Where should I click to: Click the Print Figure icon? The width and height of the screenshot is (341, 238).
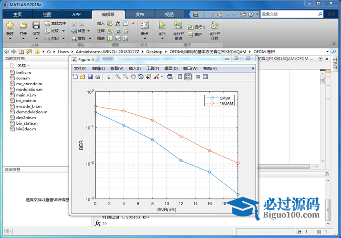[98, 77]
